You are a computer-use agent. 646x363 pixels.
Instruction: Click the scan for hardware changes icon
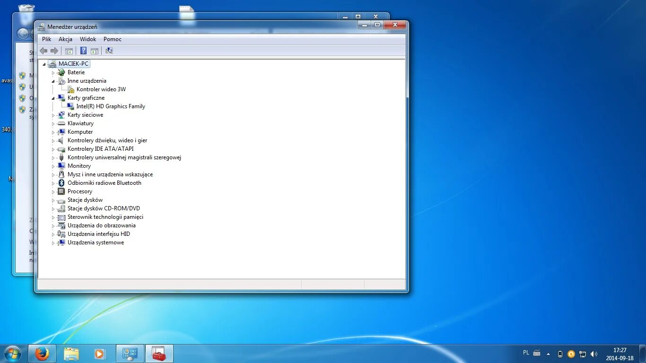coord(109,51)
